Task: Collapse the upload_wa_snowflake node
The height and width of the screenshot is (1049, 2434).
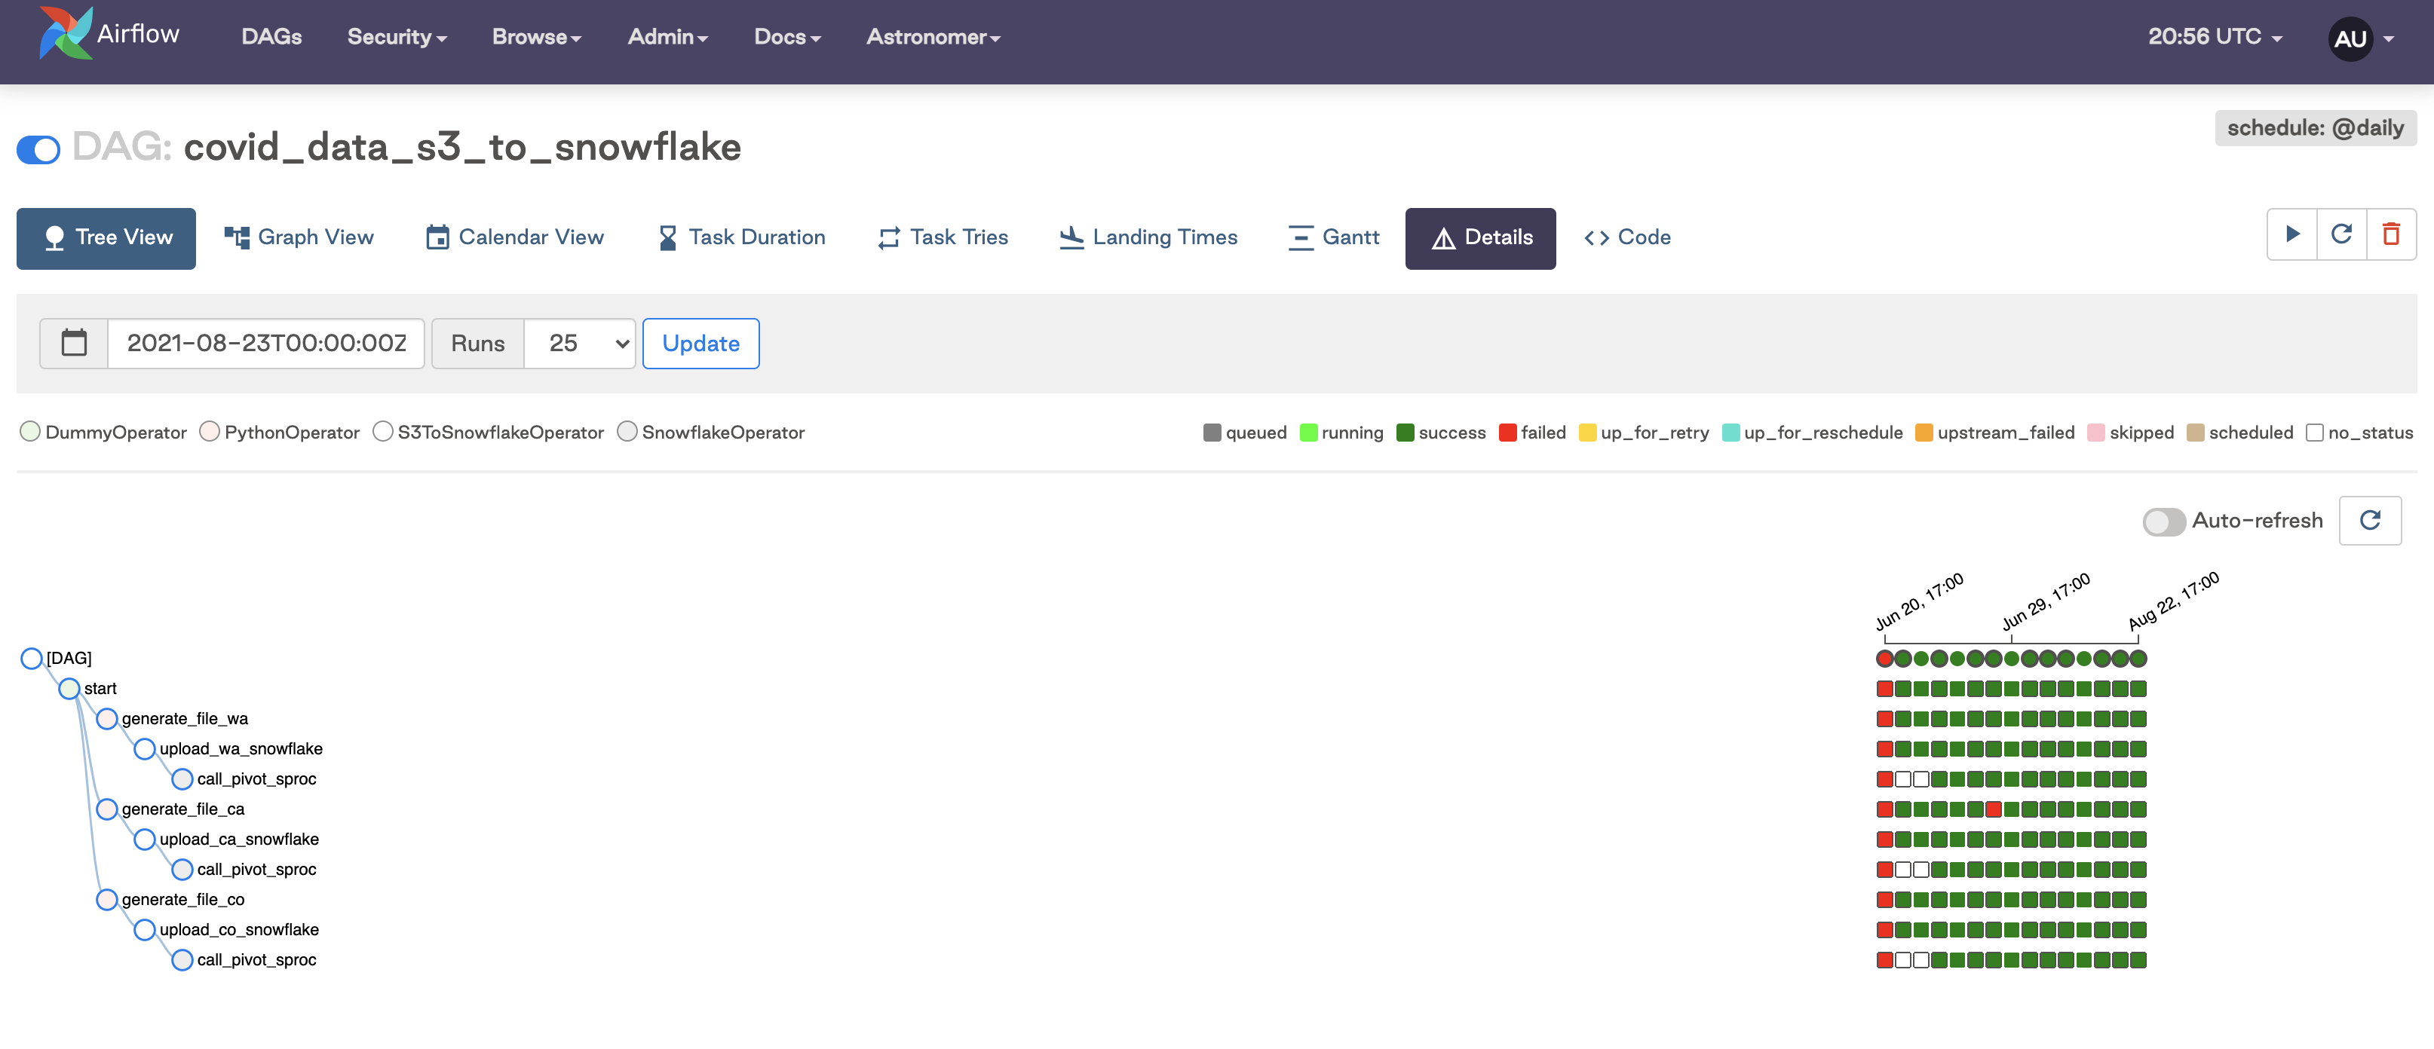Action: (x=145, y=749)
